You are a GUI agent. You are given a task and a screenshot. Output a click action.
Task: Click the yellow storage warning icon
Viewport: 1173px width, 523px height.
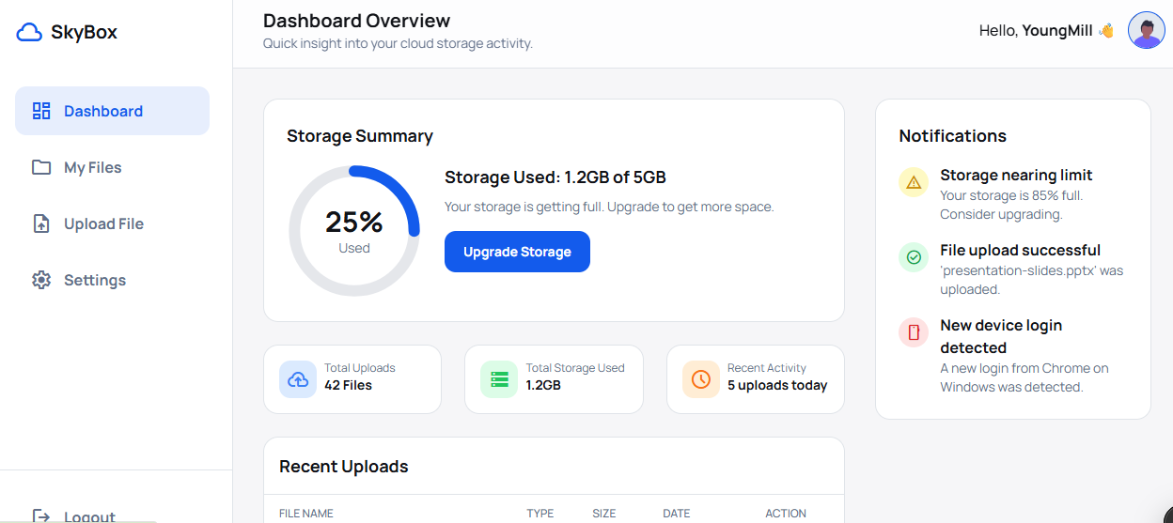click(x=914, y=183)
